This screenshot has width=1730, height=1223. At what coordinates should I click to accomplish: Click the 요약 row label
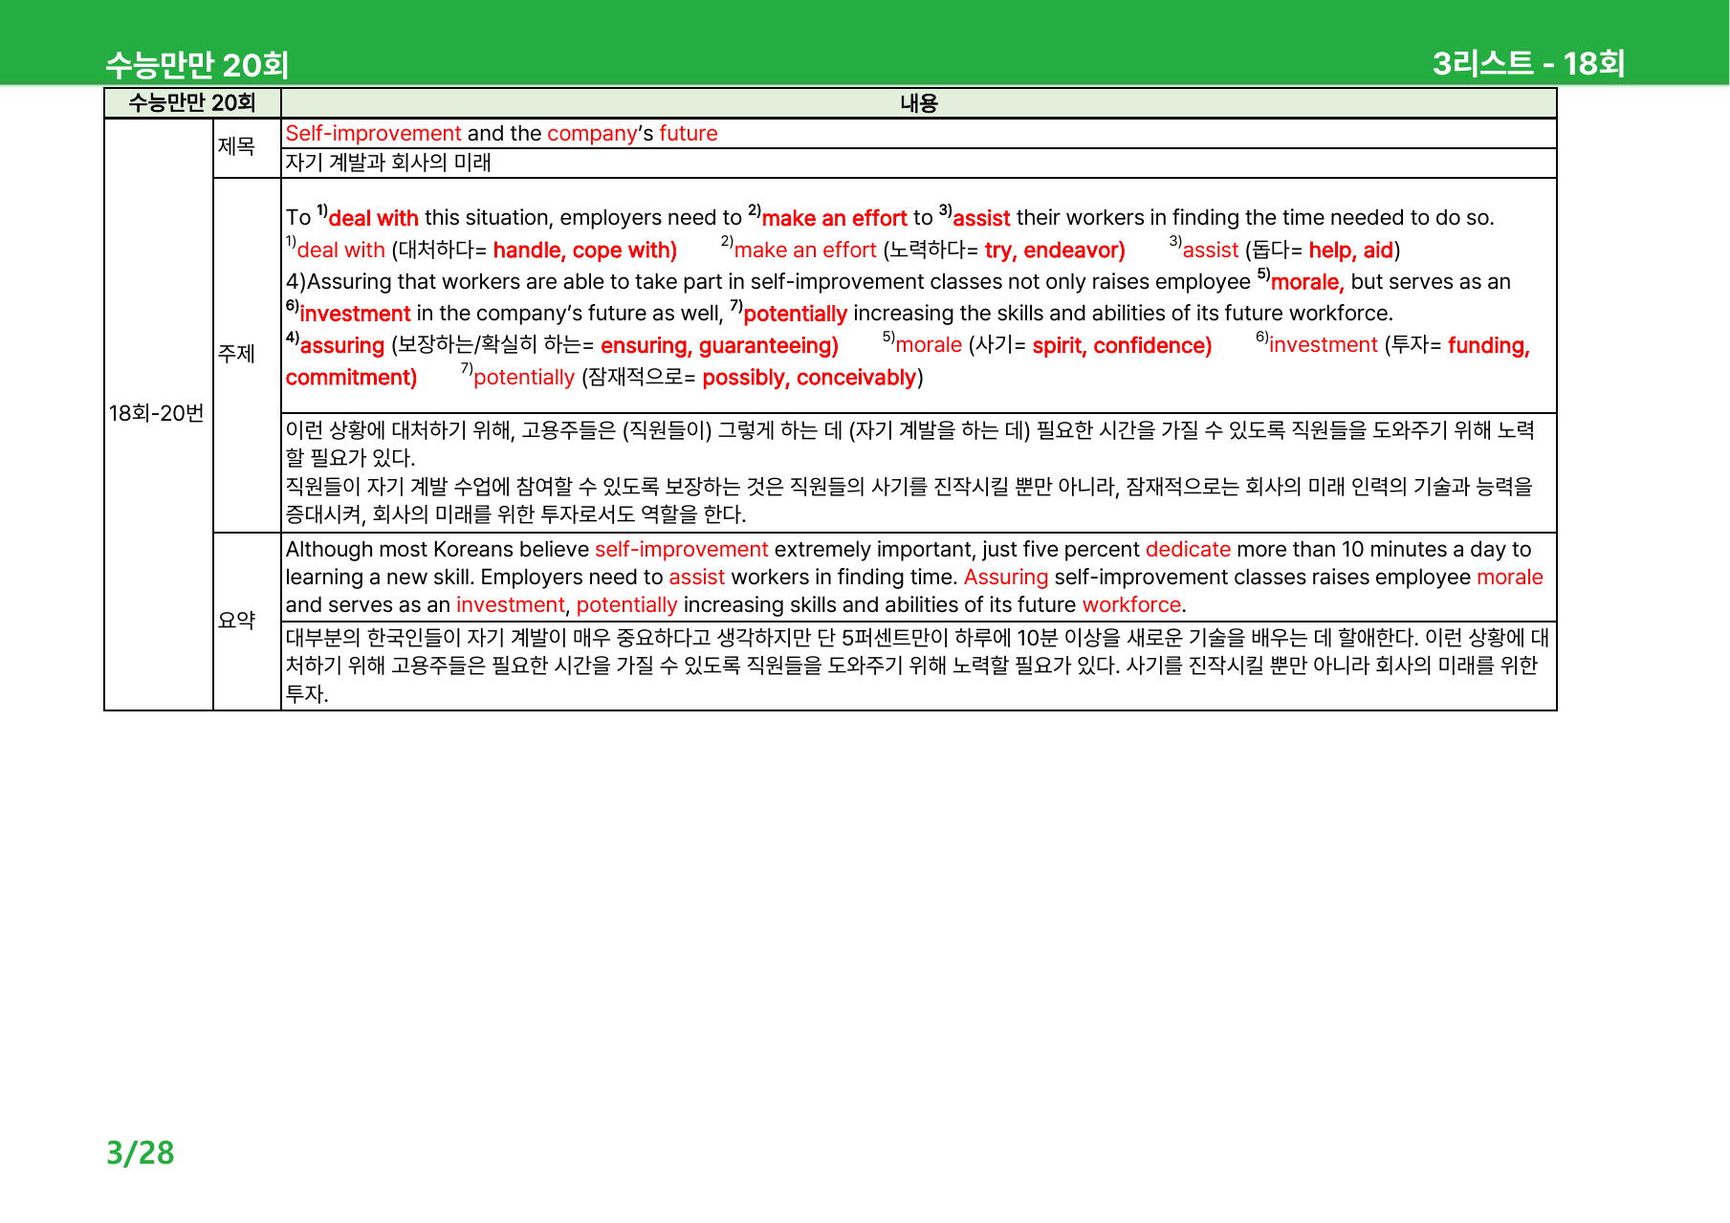click(x=236, y=621)
